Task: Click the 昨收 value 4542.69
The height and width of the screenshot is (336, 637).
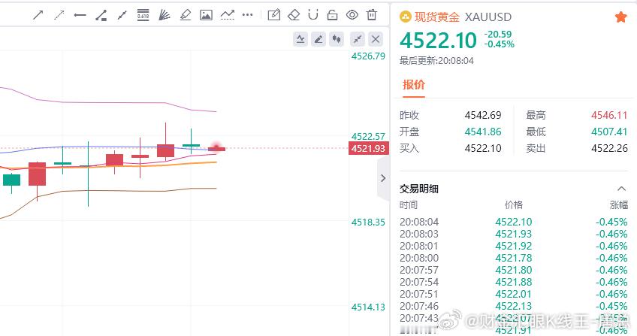Action: point(483,115)
